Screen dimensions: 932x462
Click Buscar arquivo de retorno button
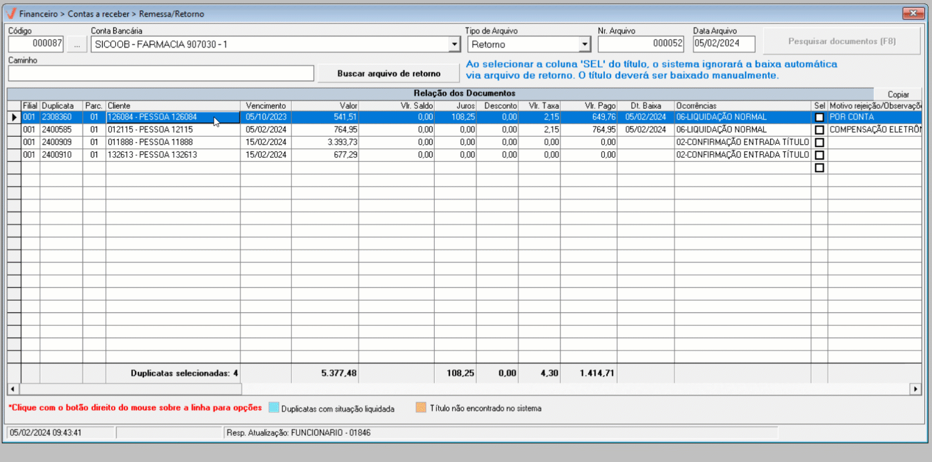pos(388,74)
